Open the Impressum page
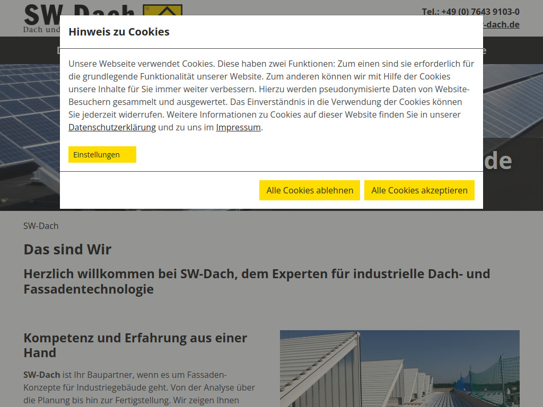543x407 pixels. 238,127
